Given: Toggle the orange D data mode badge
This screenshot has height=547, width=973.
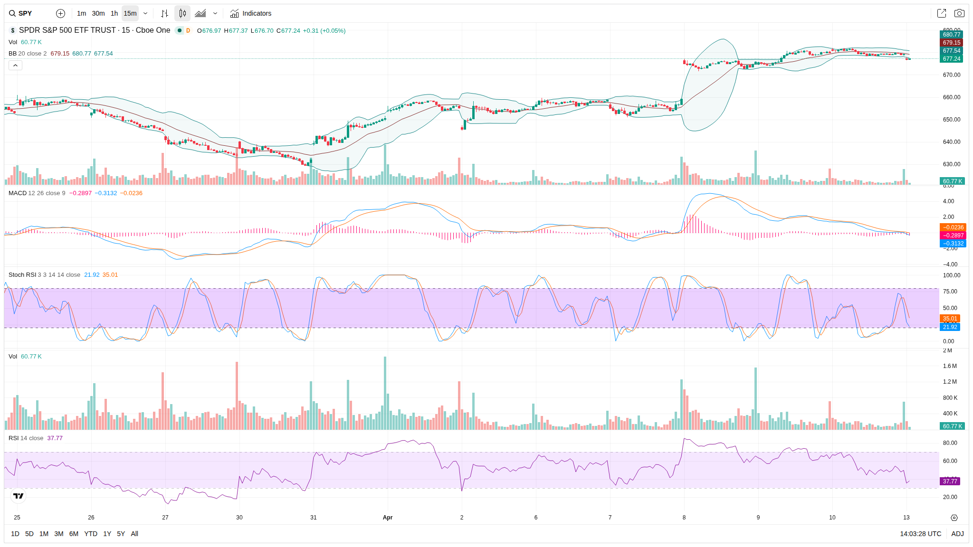Looking at the screenshot, I should click(188, 30).
